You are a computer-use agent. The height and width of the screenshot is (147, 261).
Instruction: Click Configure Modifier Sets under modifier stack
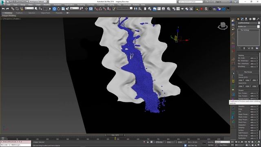coord(257,48)
